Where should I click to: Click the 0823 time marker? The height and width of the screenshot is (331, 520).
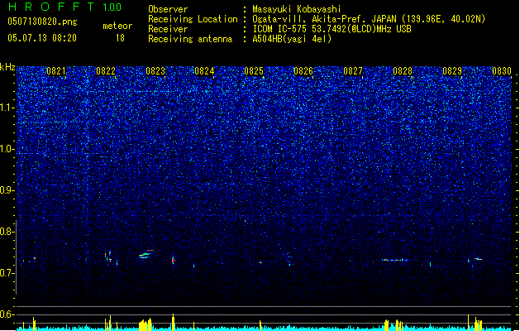pos(155,70)
